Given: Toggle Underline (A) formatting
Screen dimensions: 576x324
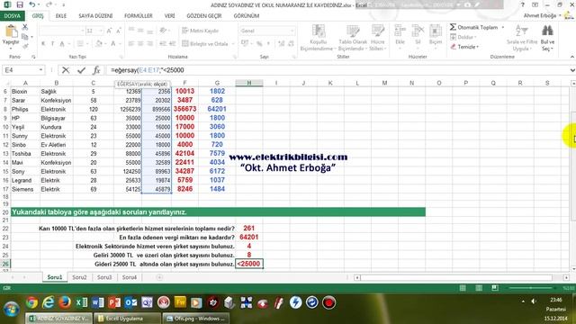Looking at the screenshot, I should click(x=62, y=44).
